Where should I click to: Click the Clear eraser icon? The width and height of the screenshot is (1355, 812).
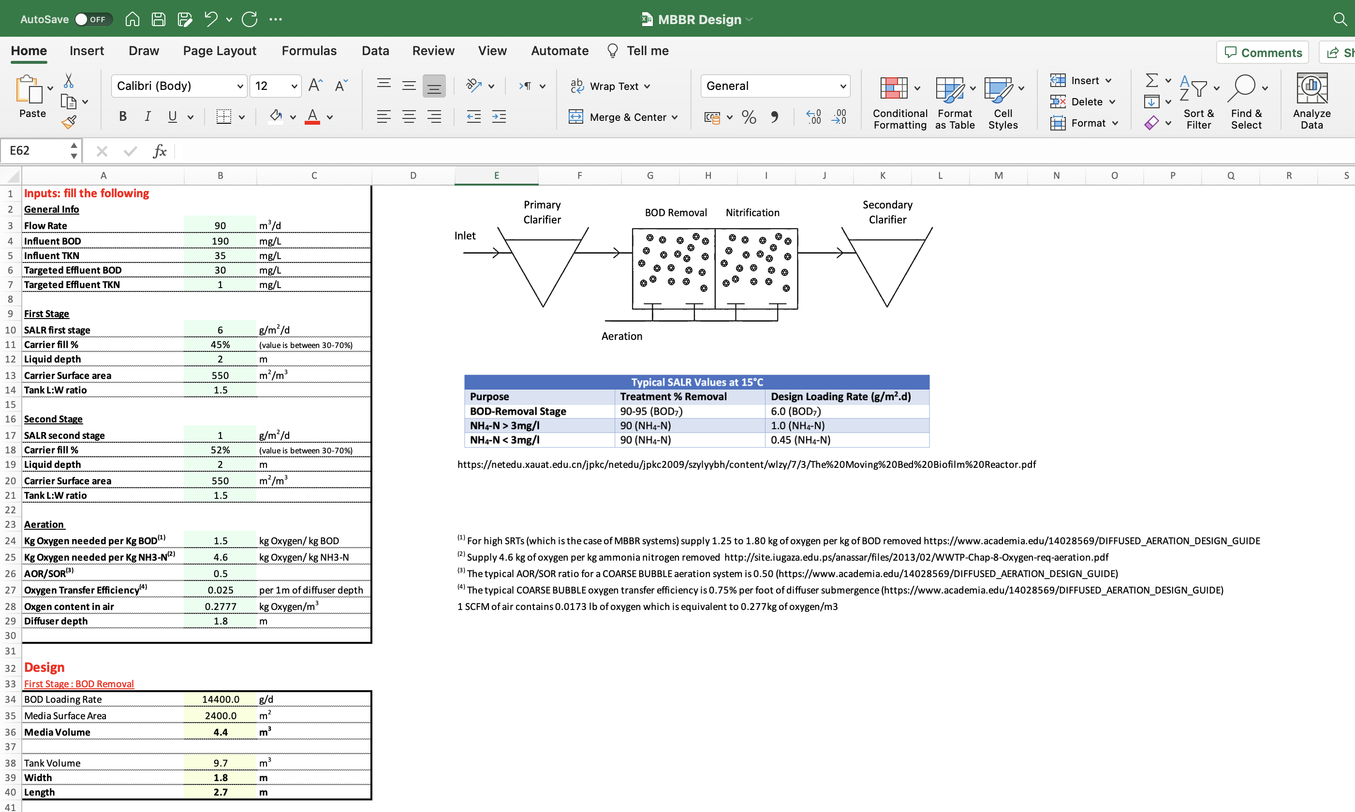pyautogui.click(x=1152, y=123)
